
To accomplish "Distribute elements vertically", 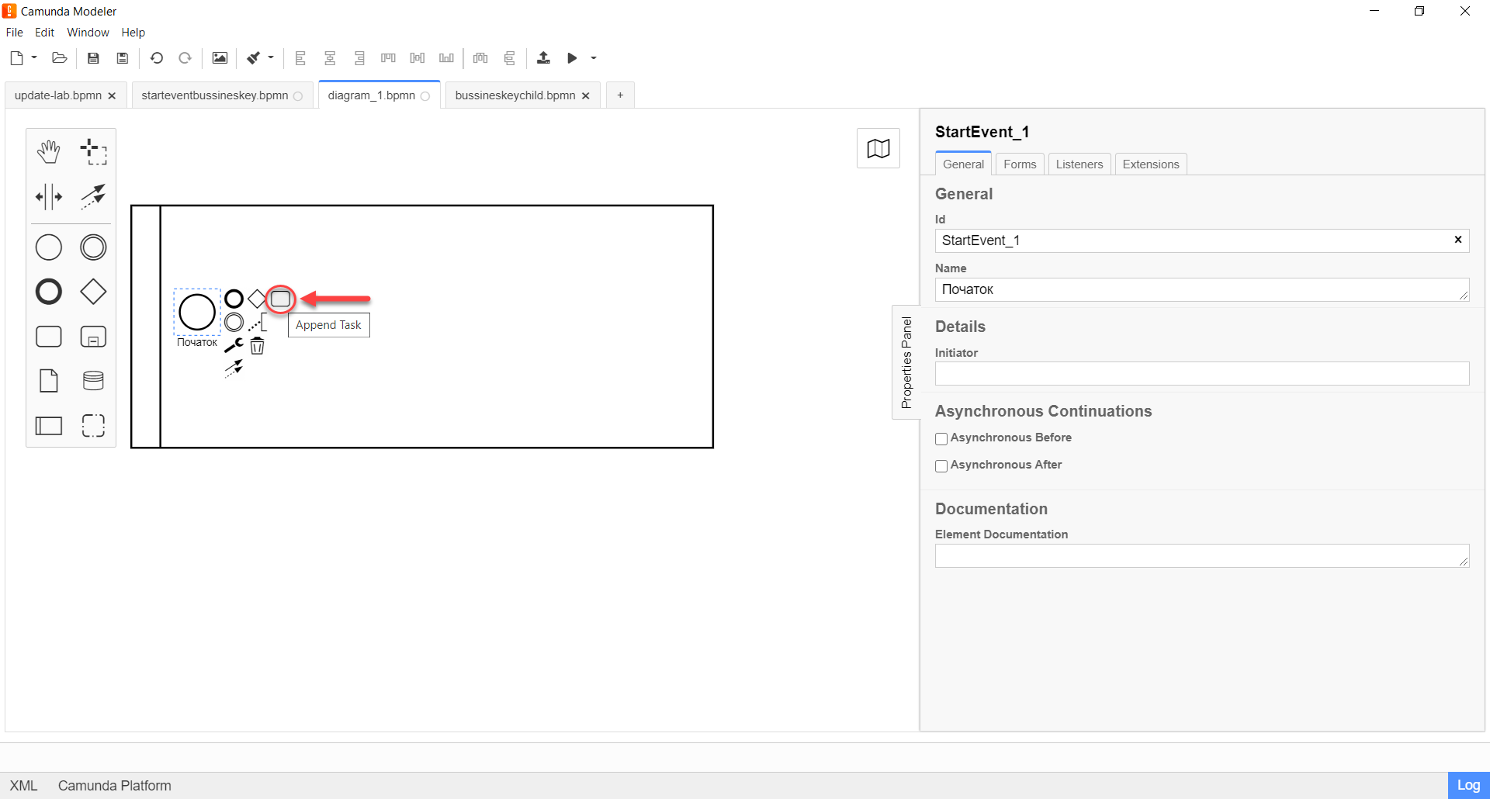I will pyautogui.click(x=510, y=58).
